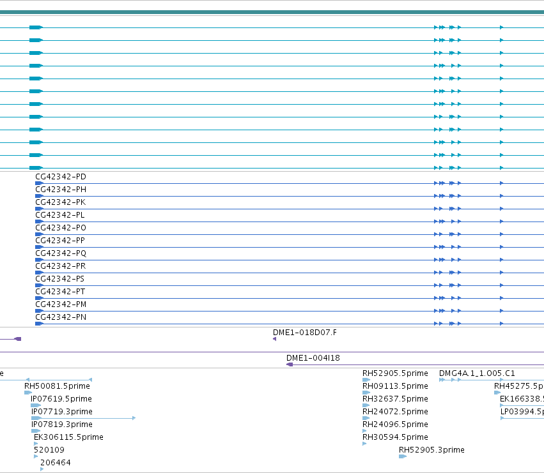Click the dark teal bar at top
This screenshot has width=544, height=473.
coord(272,13)
